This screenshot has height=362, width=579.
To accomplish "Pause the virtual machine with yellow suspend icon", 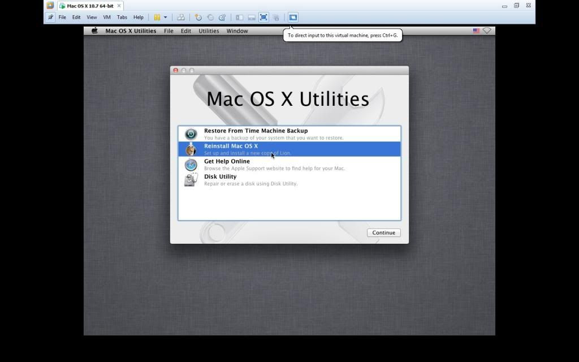I will click(x=157, y=18).
